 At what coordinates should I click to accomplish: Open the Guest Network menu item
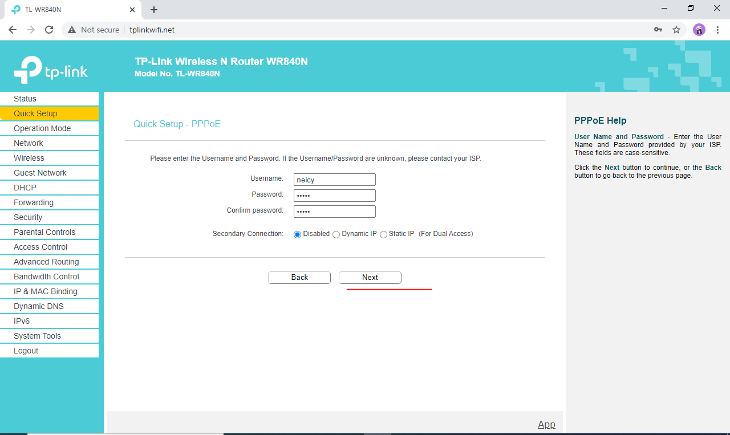point(50,173)
